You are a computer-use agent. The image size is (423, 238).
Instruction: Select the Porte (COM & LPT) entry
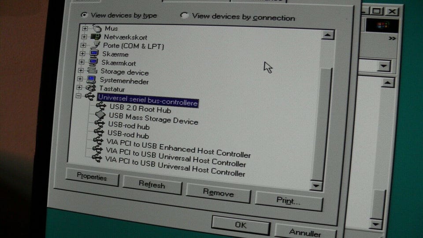click(x=134, y=46)
